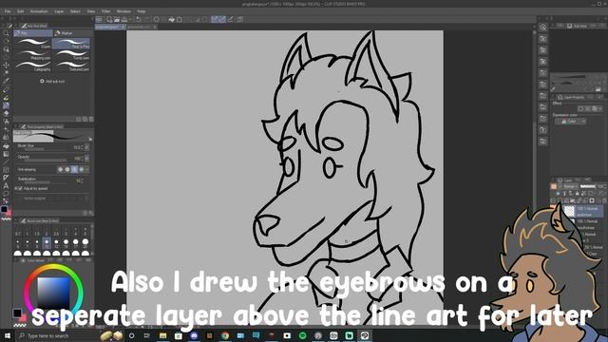608x342 pixels.
Task: Click the Fill icon in command bar
Action: 171,19
